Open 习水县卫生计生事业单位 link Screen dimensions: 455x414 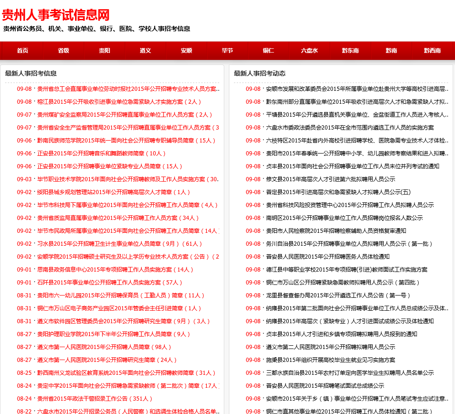click(x=120, y=244)
